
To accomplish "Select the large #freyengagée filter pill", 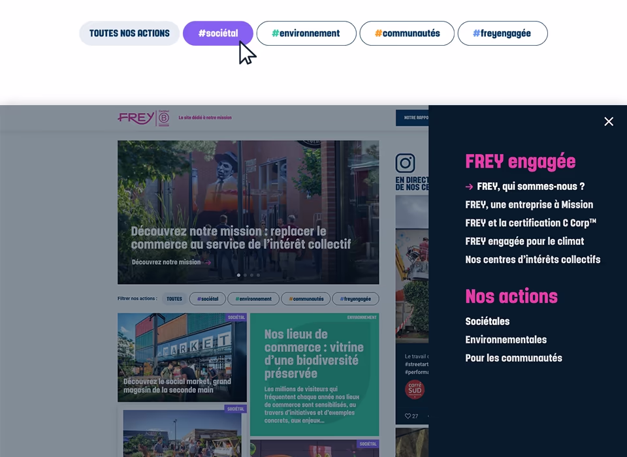I will click(x=503, y=33).
